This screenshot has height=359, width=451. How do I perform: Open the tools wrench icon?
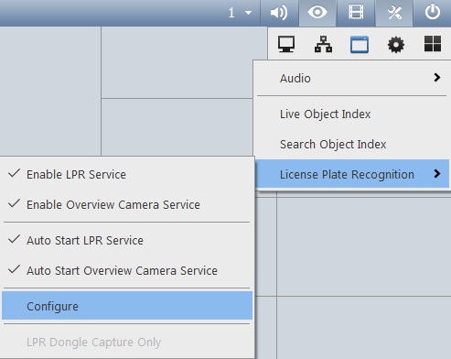coord(394,13)
